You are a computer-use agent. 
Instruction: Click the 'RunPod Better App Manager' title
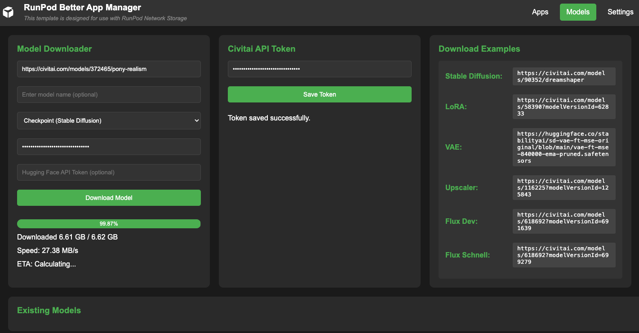(82, 8)
